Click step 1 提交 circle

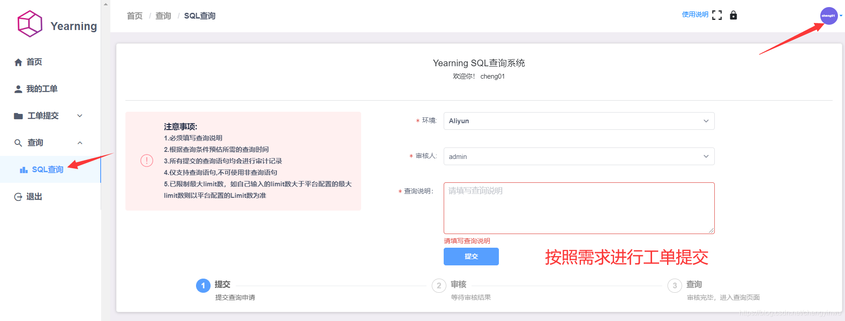point(203,286)
